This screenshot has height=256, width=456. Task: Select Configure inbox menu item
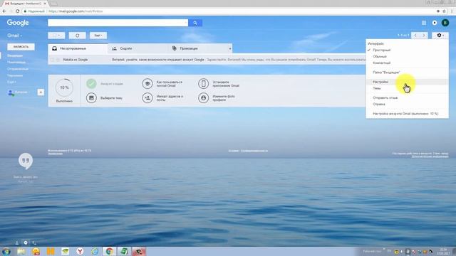407,73
